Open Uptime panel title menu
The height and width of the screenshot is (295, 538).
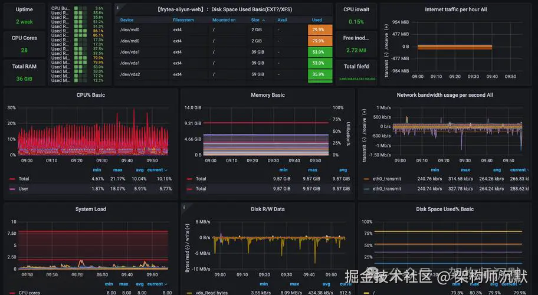[24, 9]
